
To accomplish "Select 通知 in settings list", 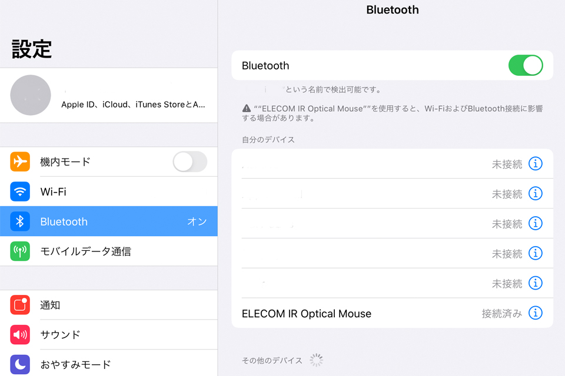I will point(109,305).
